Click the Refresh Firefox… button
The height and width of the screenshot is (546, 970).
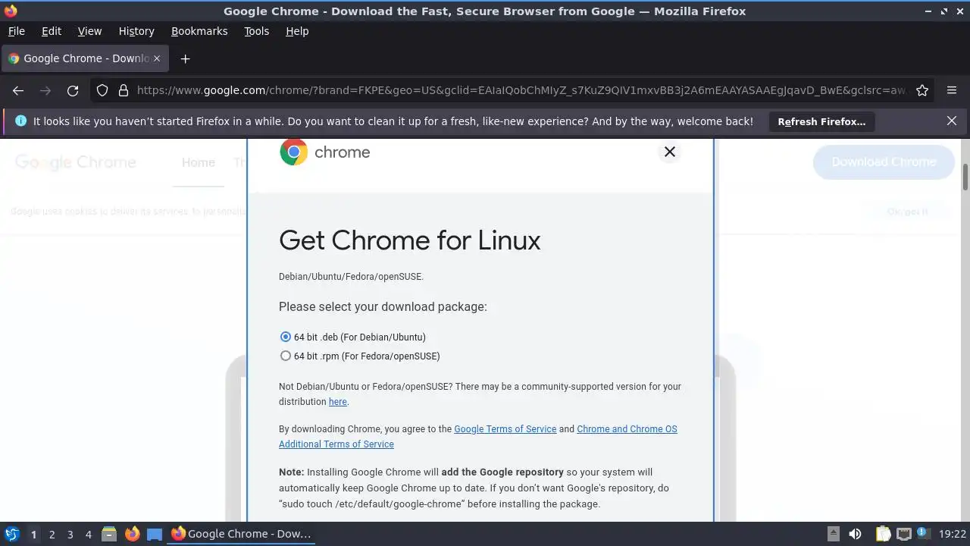click(x=821, y=121)
